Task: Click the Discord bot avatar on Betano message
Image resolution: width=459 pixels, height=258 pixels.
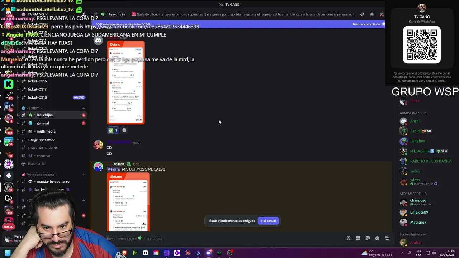Action: 98,41
